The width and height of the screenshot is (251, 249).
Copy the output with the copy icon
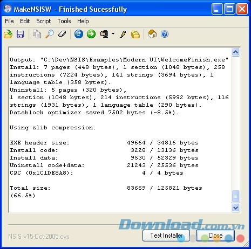tap(37, 34)
